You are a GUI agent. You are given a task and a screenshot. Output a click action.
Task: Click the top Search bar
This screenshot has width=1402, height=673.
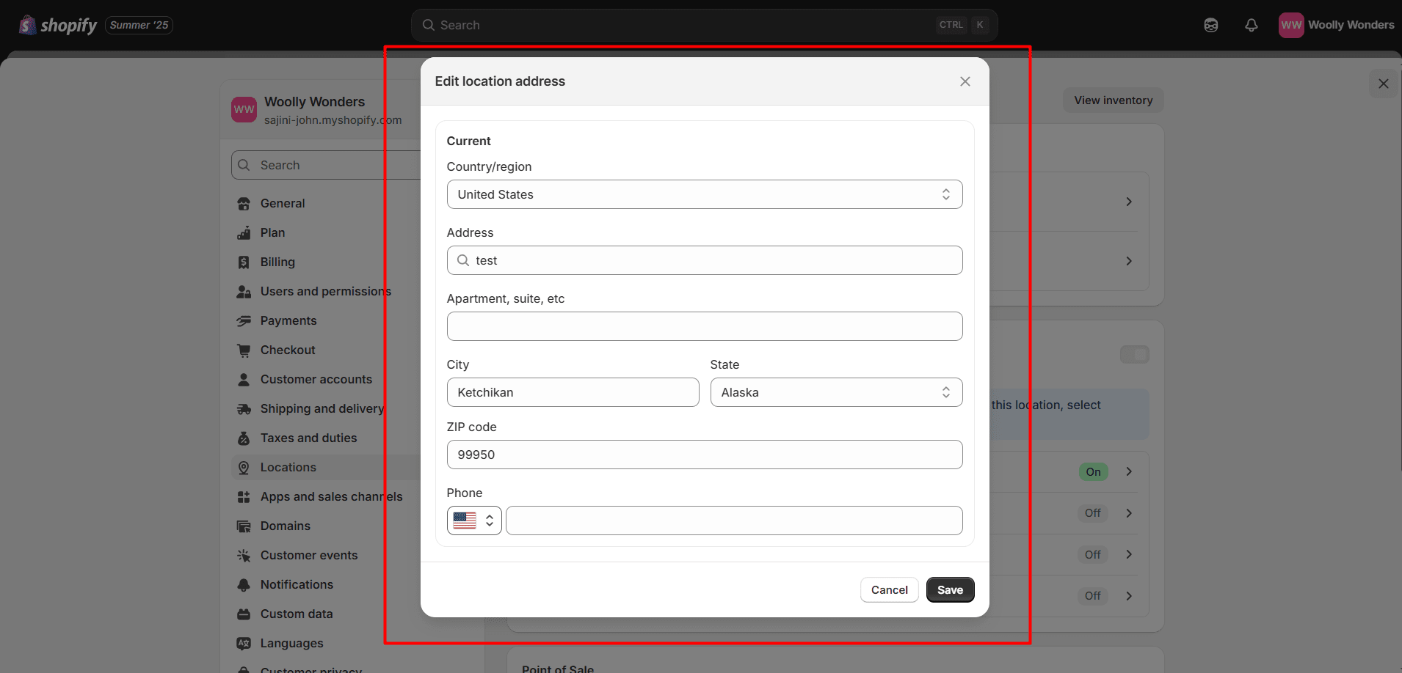coord(705,25)
